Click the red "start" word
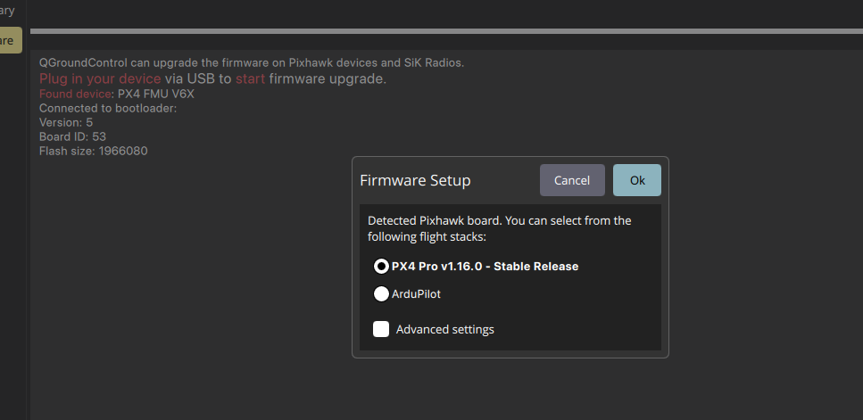 pos(250,78)
